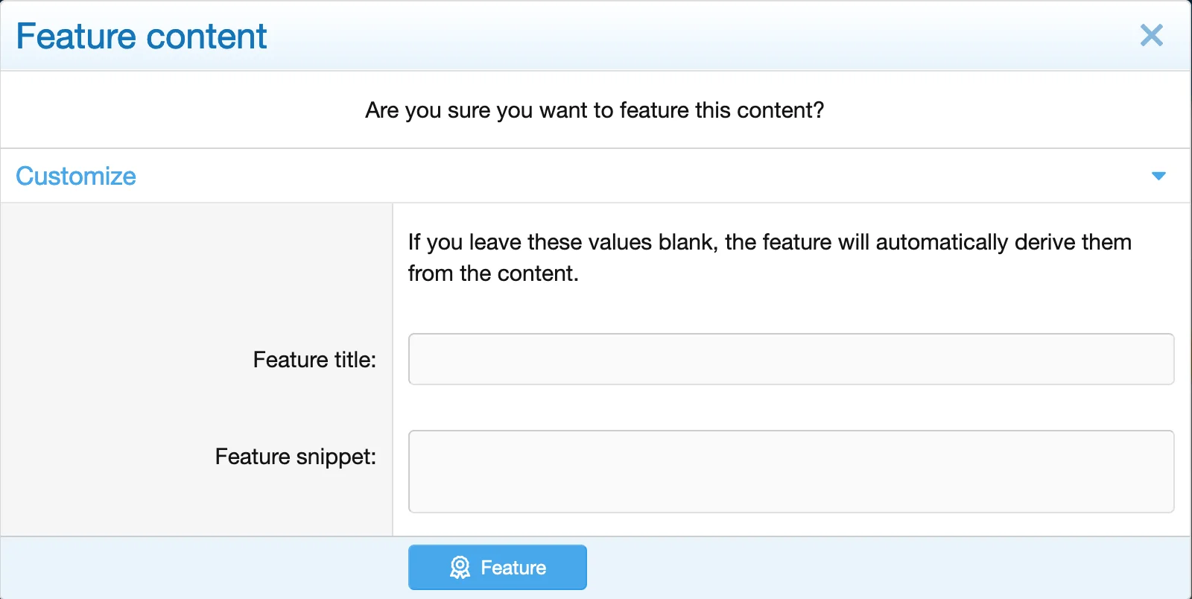The image size is (1192, 599).
Task: Click the Customize heading link
Action: (x=76, y=176)
